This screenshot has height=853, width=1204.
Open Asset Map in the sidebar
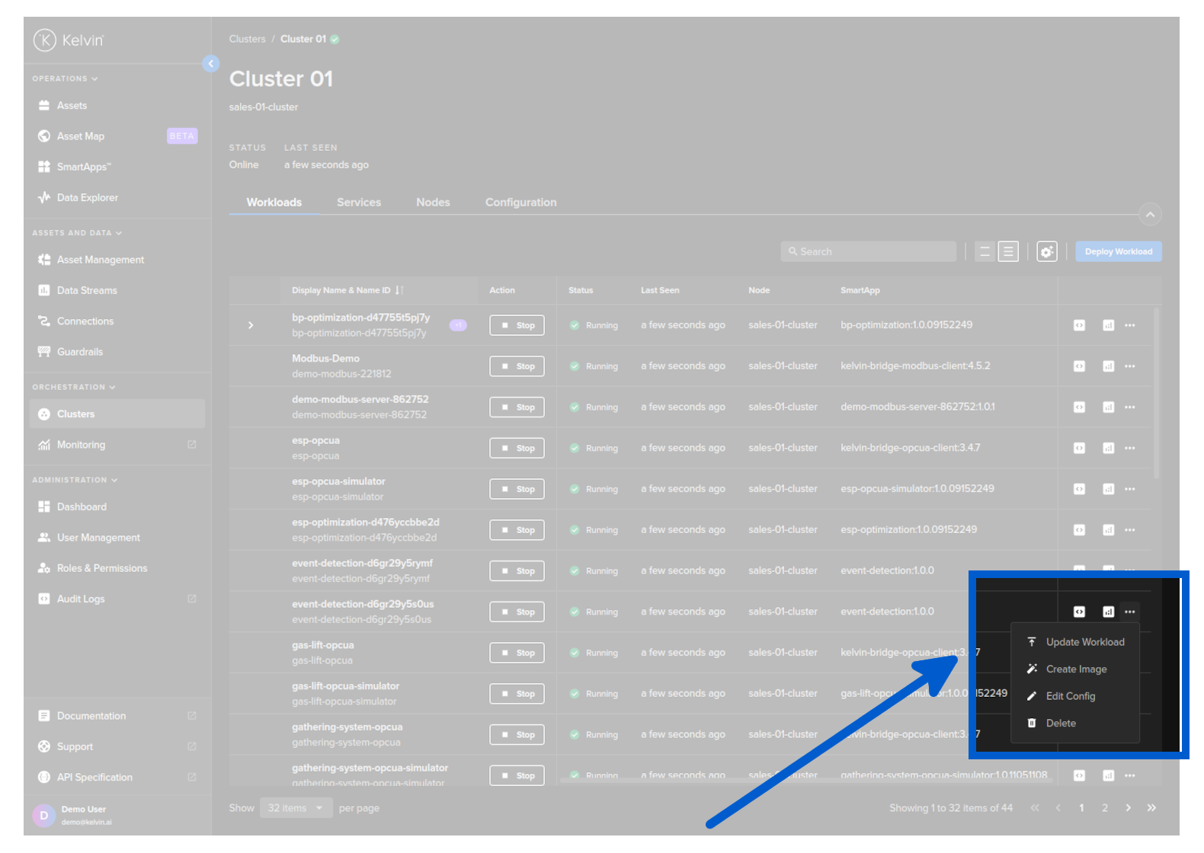pos(81,136)
